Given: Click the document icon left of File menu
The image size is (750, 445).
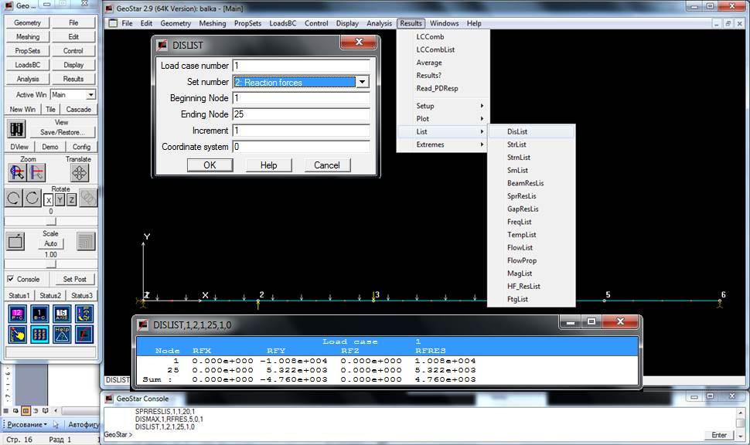Looking at the screenshot, I should point(113,23).
